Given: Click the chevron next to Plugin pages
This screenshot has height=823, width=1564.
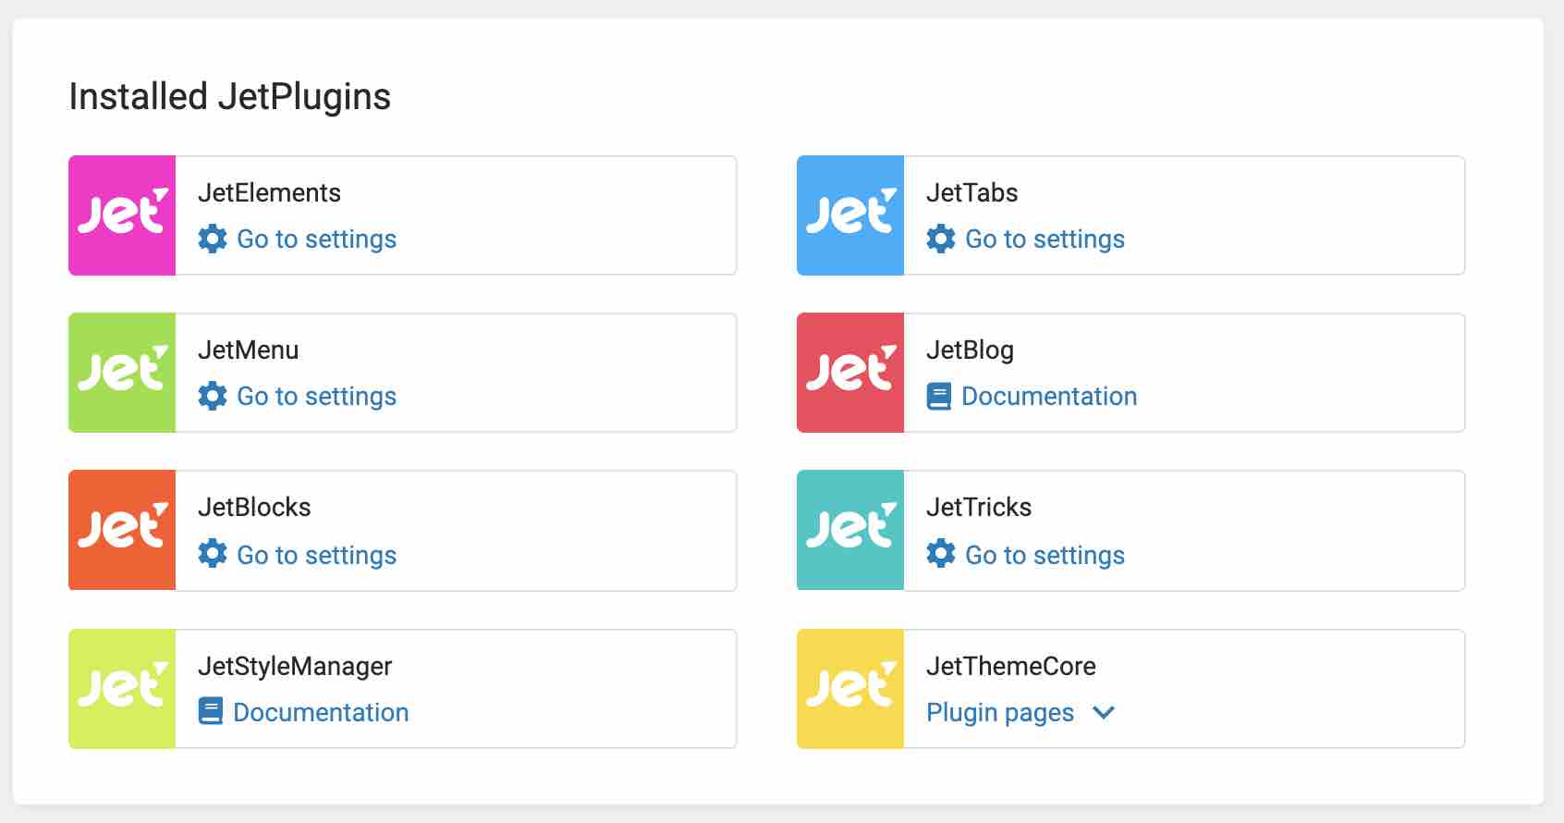Looking at the screenshot, I should click(x=1104, y=713).
